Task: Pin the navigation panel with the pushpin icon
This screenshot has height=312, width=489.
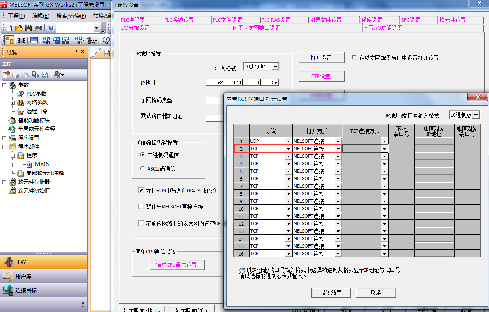Action: 76,52
